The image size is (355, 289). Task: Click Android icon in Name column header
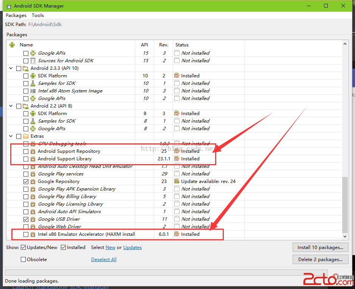point(12,45)
